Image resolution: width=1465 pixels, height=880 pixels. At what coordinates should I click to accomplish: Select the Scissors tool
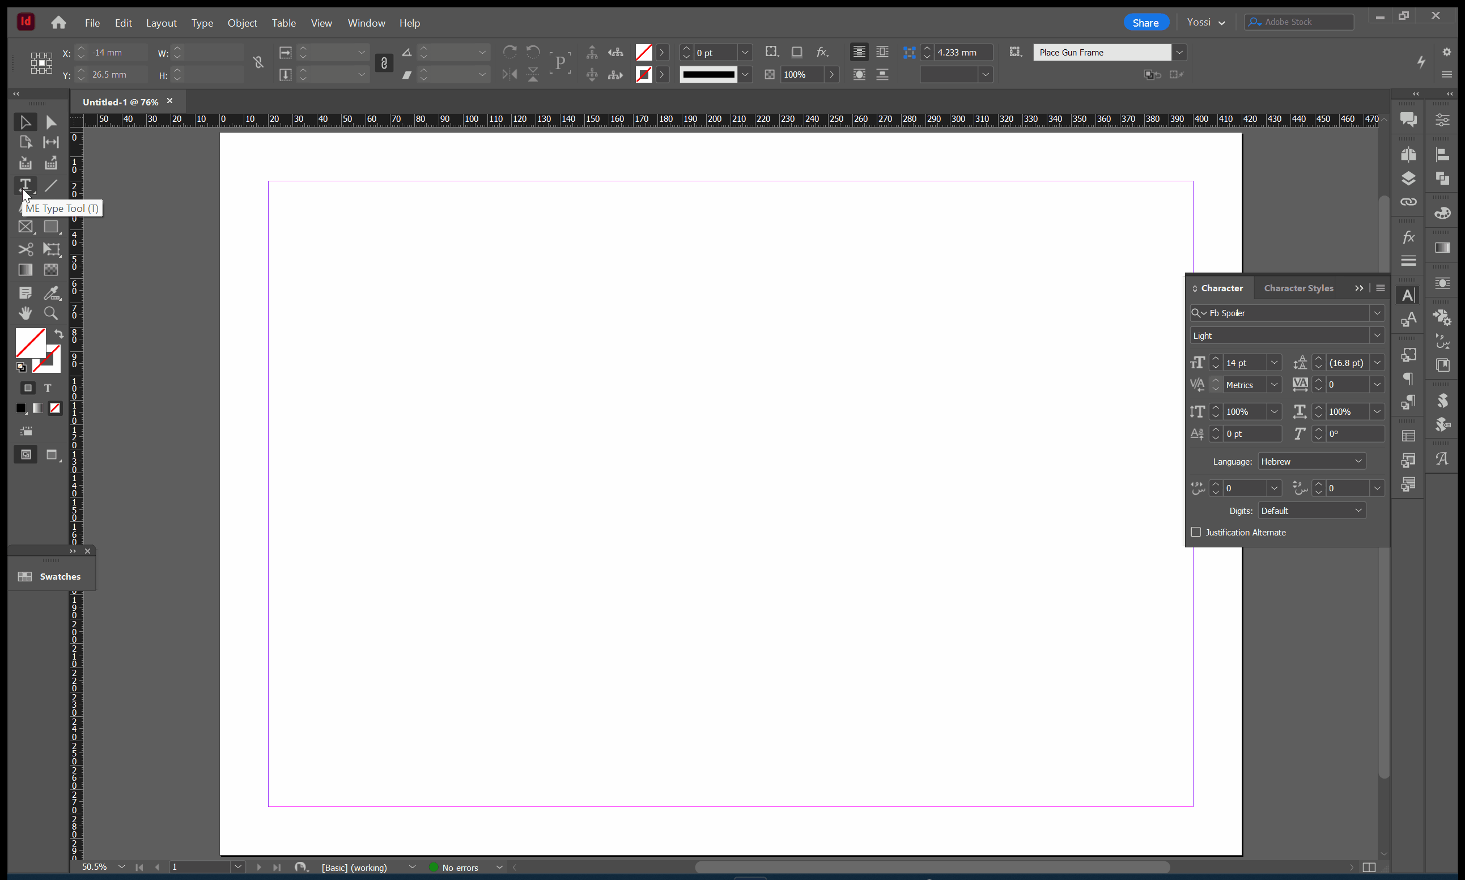point(26,249)
